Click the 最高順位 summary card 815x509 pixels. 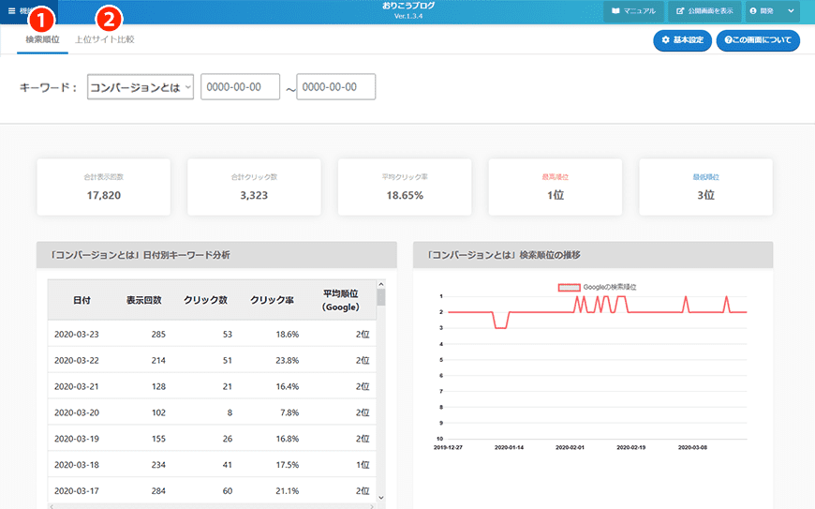point(555,186)
